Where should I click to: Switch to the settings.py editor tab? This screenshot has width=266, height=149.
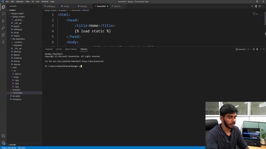[x=51, y=6]
